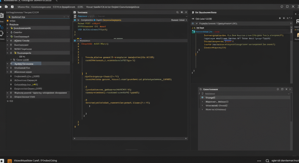Open the chevron at the breadcrumb row's right end

[x=186, y=20]
